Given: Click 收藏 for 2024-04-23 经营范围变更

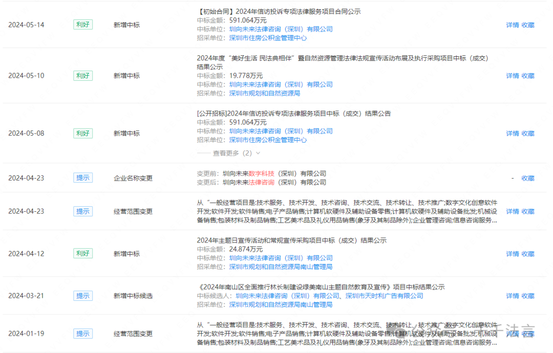Looking at the screenshot, I should pyautogui.click(x=528, y=211).
